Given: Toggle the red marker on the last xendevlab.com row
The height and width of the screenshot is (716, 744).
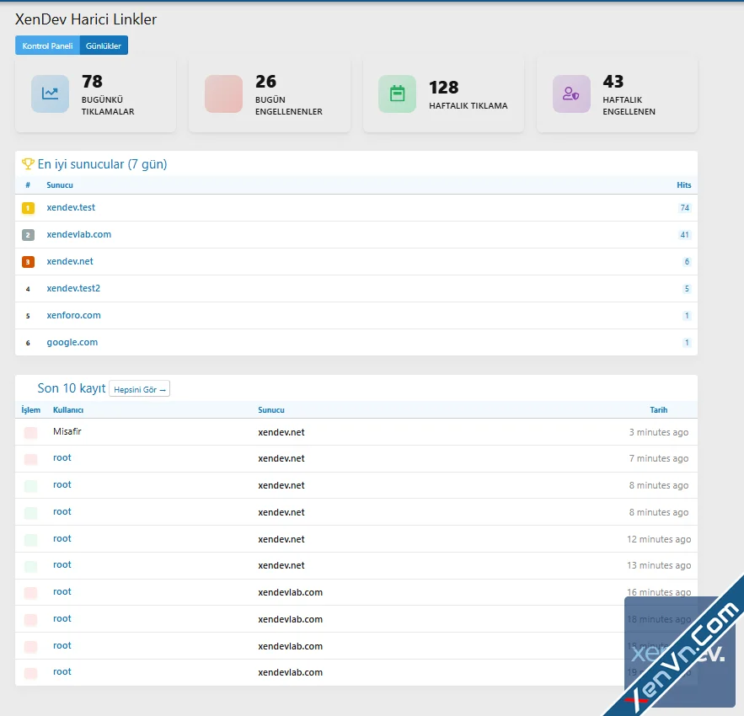Looking at the screenshot, I should [31, 671].
